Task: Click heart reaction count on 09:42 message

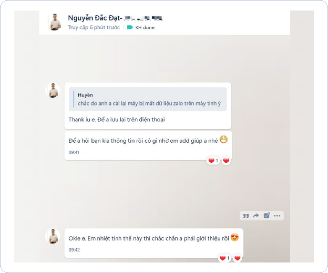Action: [x=224, y=258]
